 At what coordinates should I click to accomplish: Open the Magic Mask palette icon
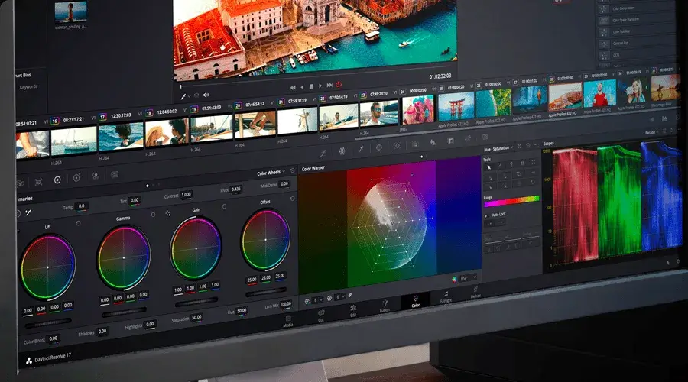[415, 144]
